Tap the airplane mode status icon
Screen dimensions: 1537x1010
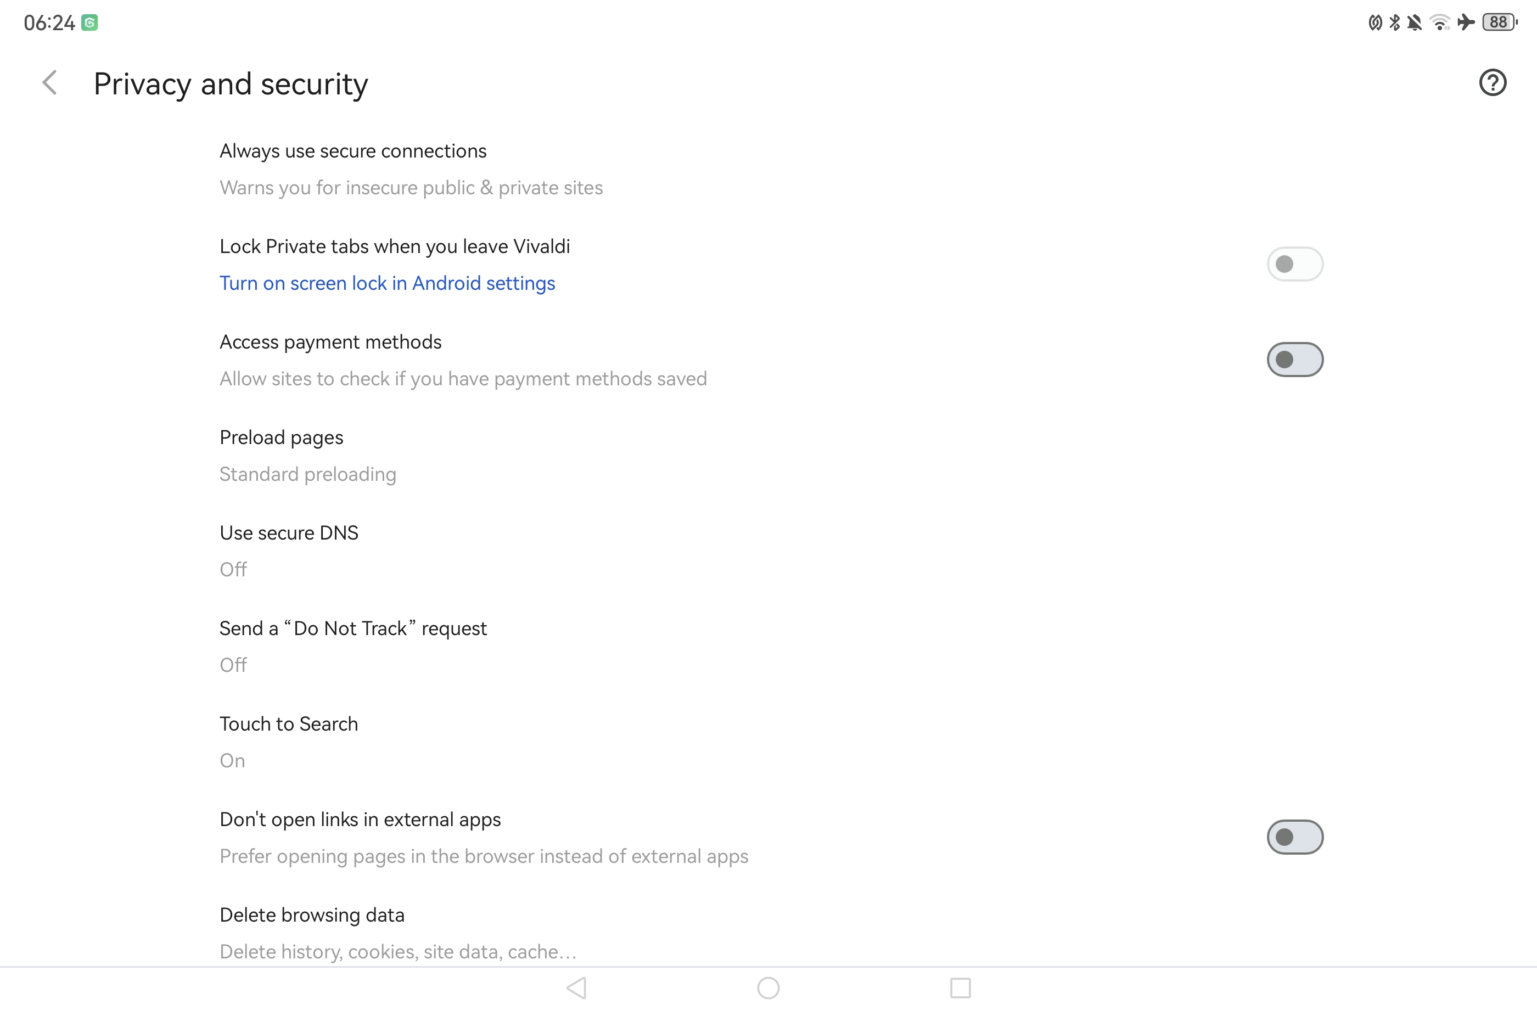[x=1466, y=23]
